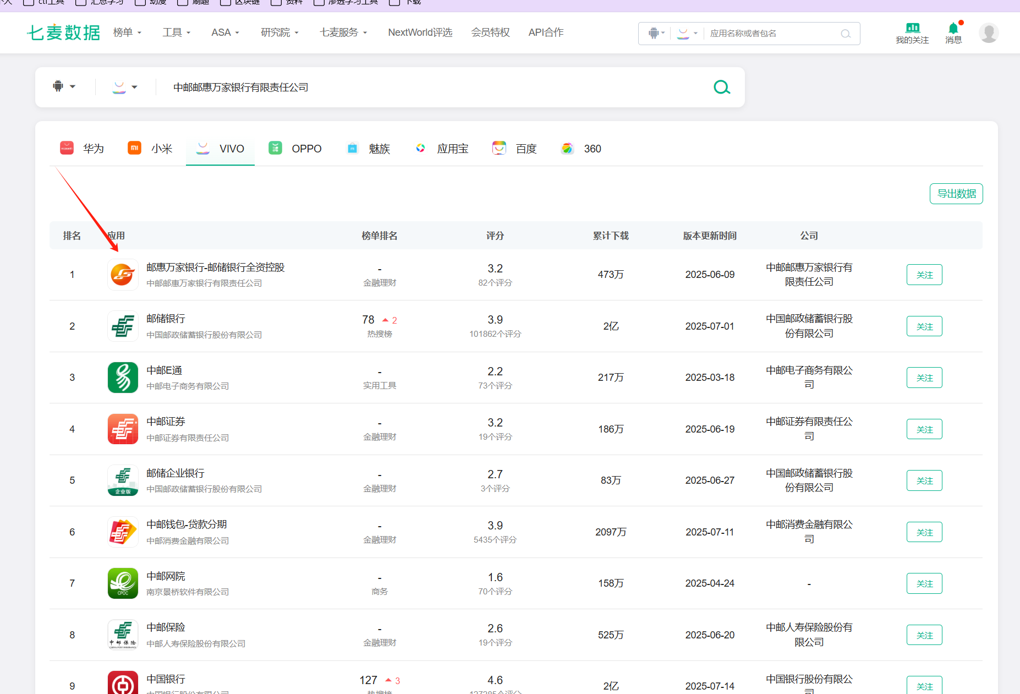The height and width of the screenshot is (694, 1020).
Task: Click company 中邮人寿保险股份有限公司 in company column
Action: pyautogui.click(x=809, y=635)
